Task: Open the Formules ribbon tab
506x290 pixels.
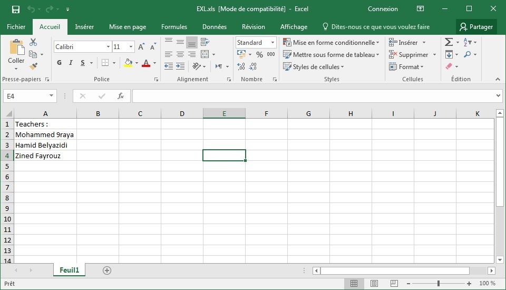Action: [174, 27]
